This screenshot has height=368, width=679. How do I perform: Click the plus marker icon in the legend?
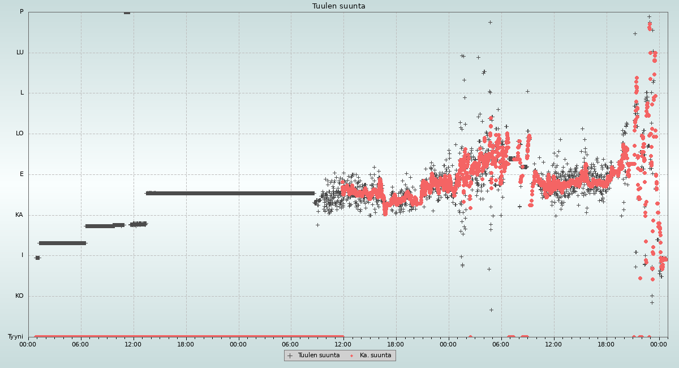click(x=290, y=356)
